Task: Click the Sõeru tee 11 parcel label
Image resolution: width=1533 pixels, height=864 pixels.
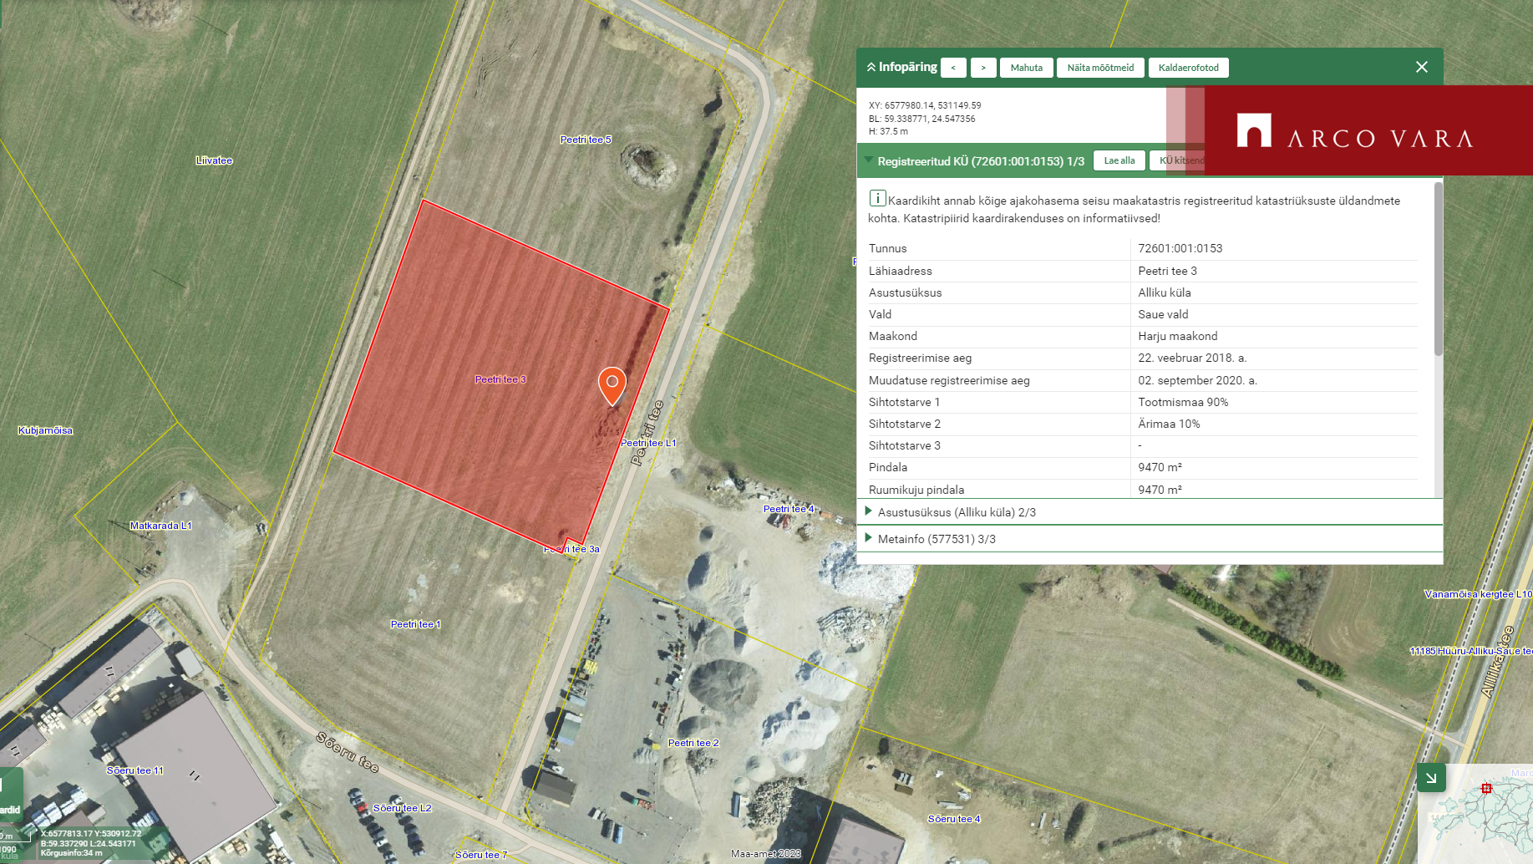Action: pyautogui.click(x=135, y=770)
